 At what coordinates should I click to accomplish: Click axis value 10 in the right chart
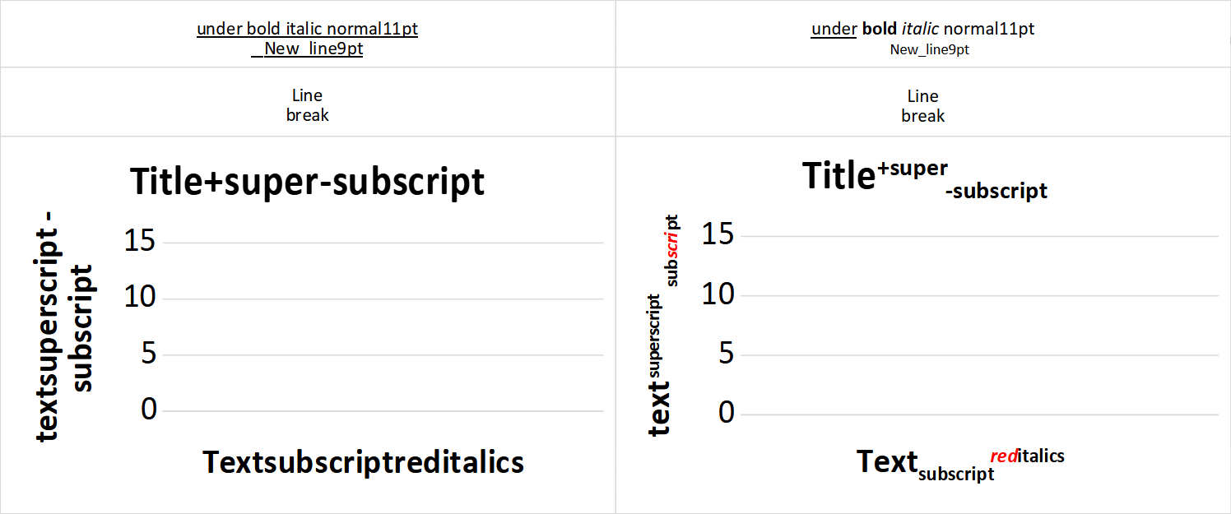coord(718,294)
